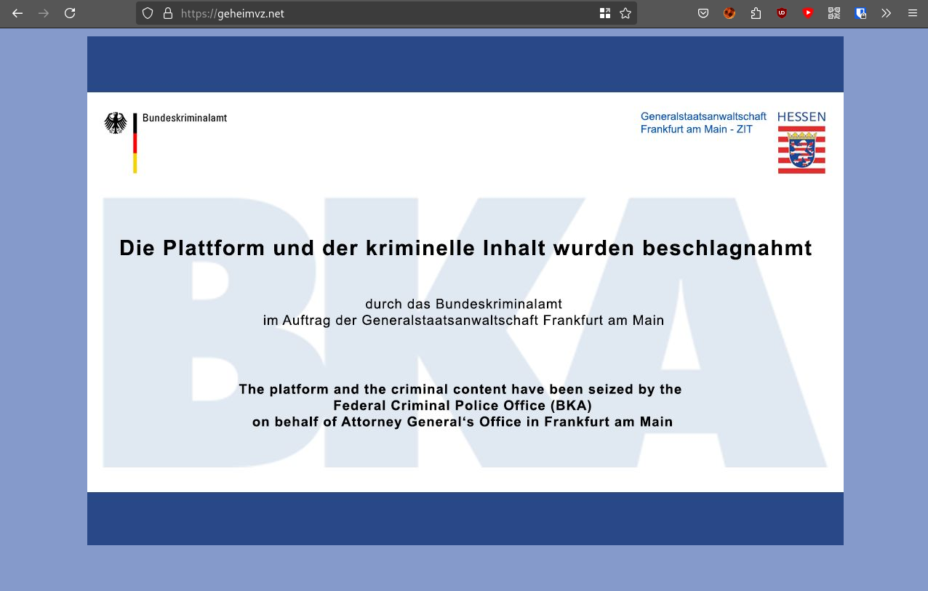The image size is (928, 591).
Task: Reload the current page
Action: tap(70, 13)
